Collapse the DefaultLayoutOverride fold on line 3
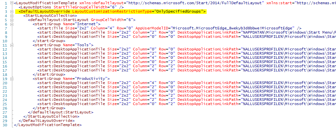 pyautogui.click(x=12, y=11)
